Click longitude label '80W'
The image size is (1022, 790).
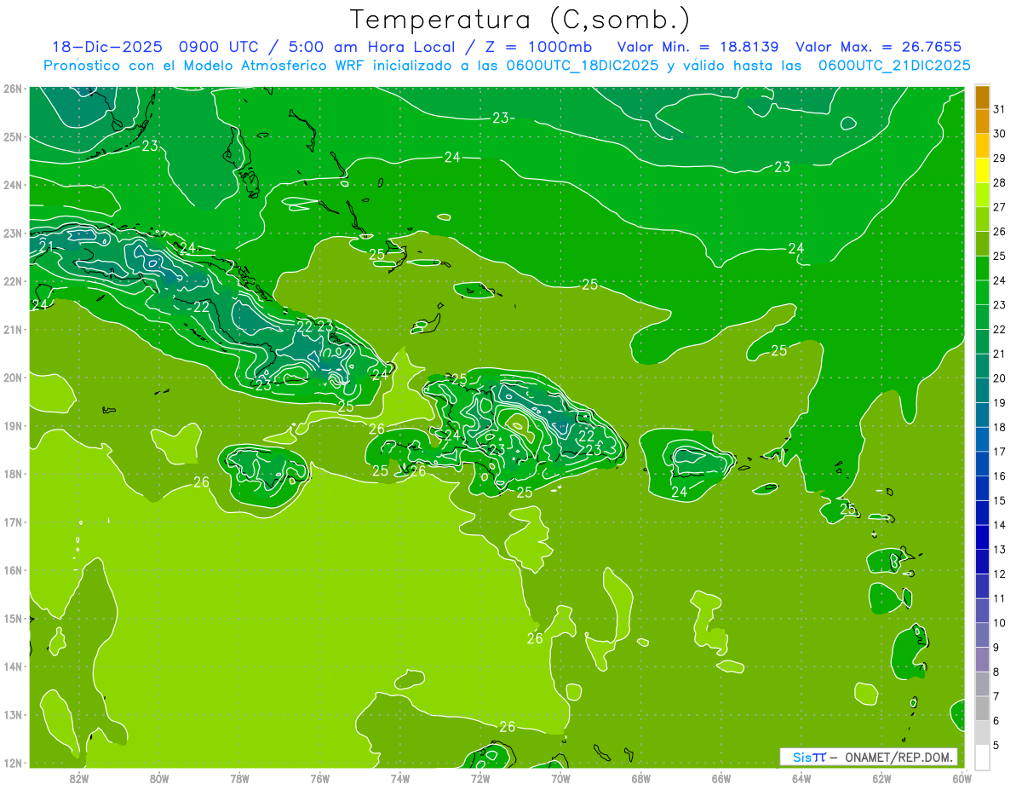pos(159,777)
